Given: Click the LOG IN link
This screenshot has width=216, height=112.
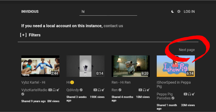Looking at the screenshot, I should [189, 12].
